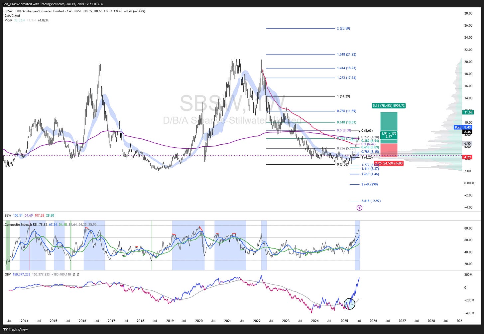Click the green profit label 5.14 (78.47%) 5909.73
This screenshot has width=484, height=334.
pos(389,106)
